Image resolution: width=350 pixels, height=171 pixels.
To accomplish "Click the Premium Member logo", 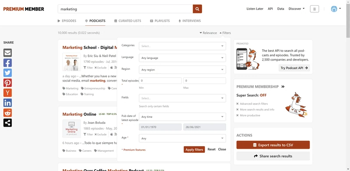I will pyautogui.click(x=24, y=9).
